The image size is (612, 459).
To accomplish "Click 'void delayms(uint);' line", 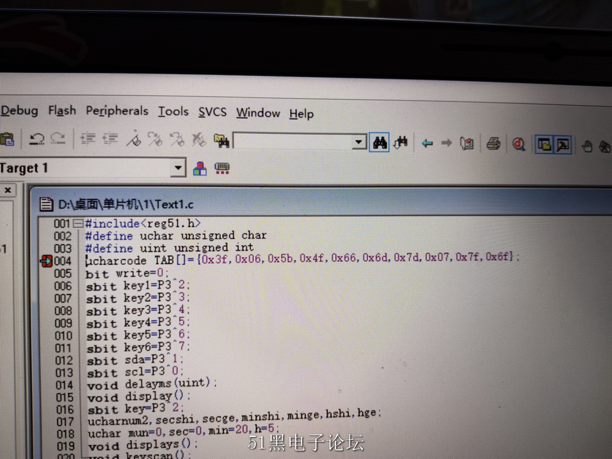I will pyautogui.click(x=152, y=384).
